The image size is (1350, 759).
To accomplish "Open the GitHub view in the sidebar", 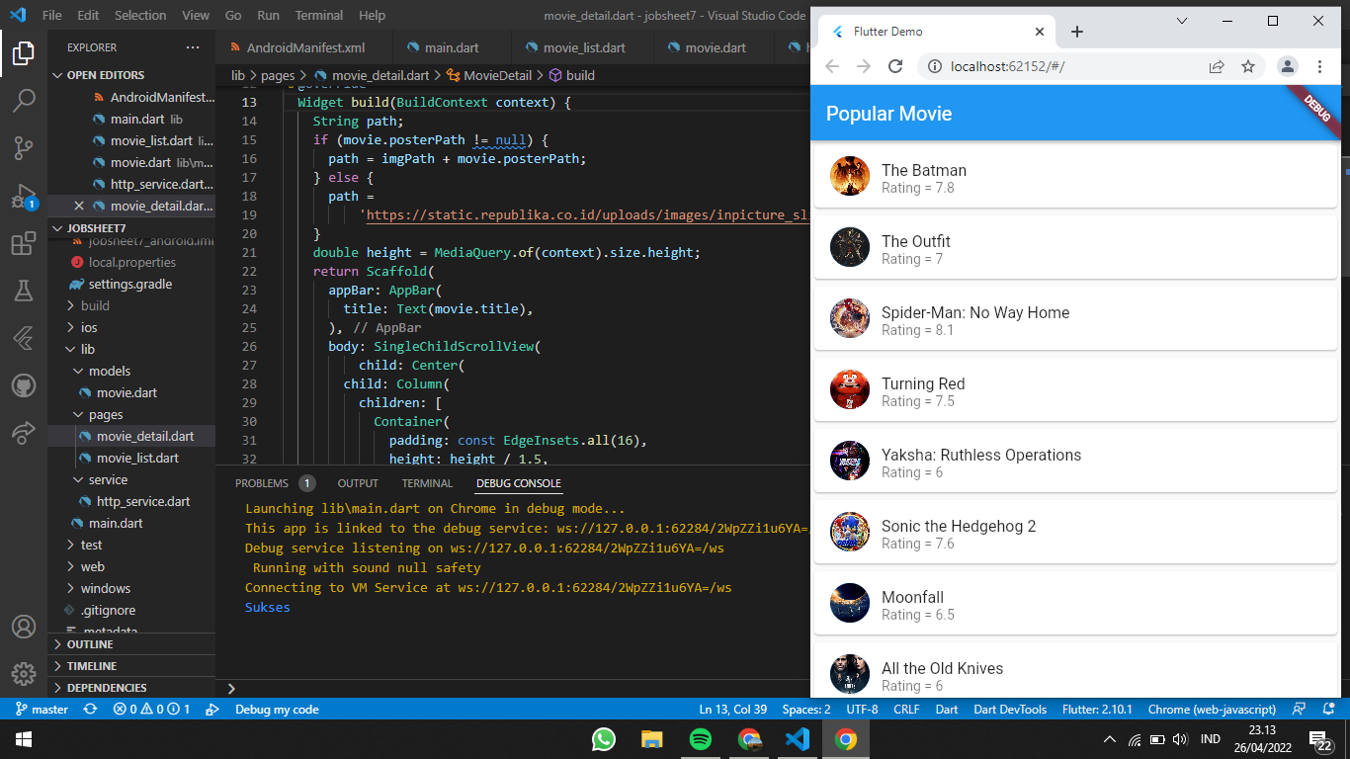I will coord(24,385).
